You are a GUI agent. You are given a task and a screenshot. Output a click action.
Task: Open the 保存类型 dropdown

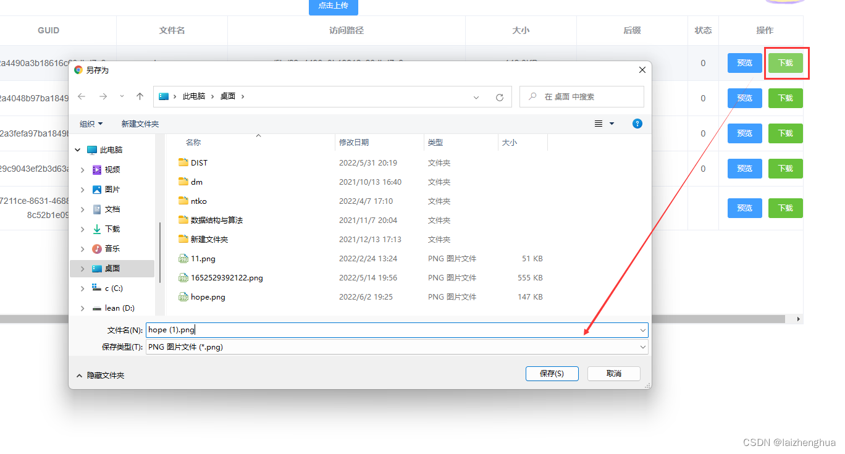pyautogui.click(x=397, y=347)
